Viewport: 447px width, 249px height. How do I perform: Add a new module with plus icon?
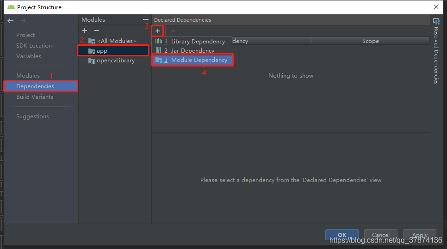(x=85, y=30)
